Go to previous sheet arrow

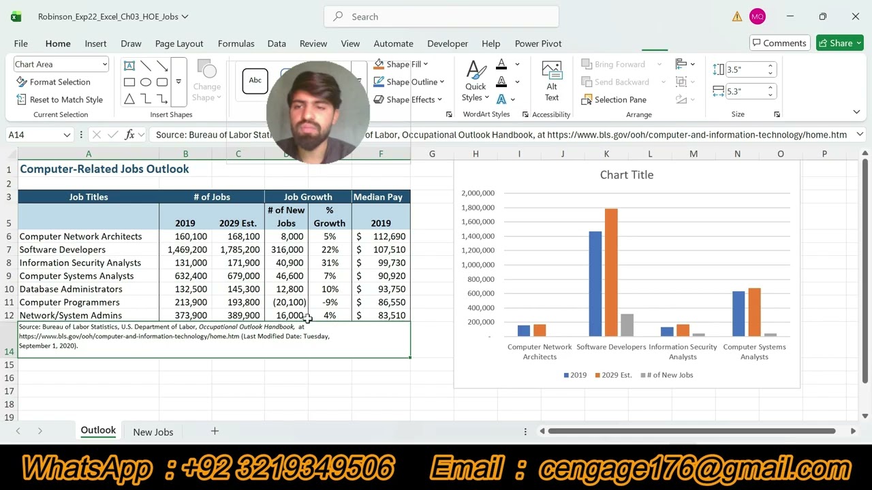(x=18, y=431)
